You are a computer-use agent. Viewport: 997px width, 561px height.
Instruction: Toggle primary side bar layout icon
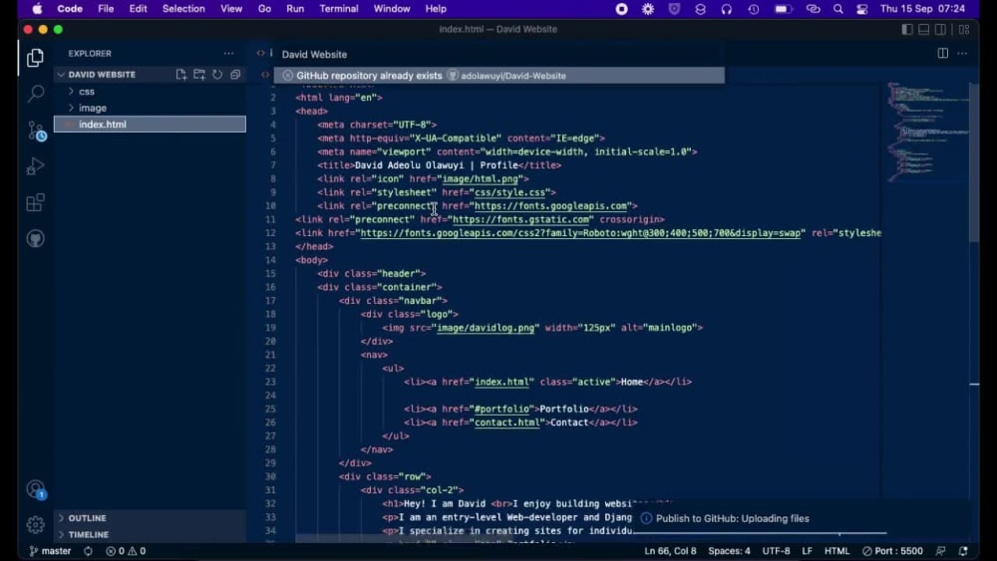[x=907, y=29]
